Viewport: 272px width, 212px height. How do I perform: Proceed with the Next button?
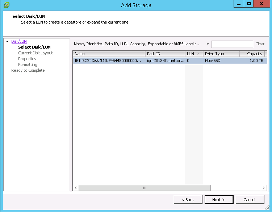tap(218, 200)
